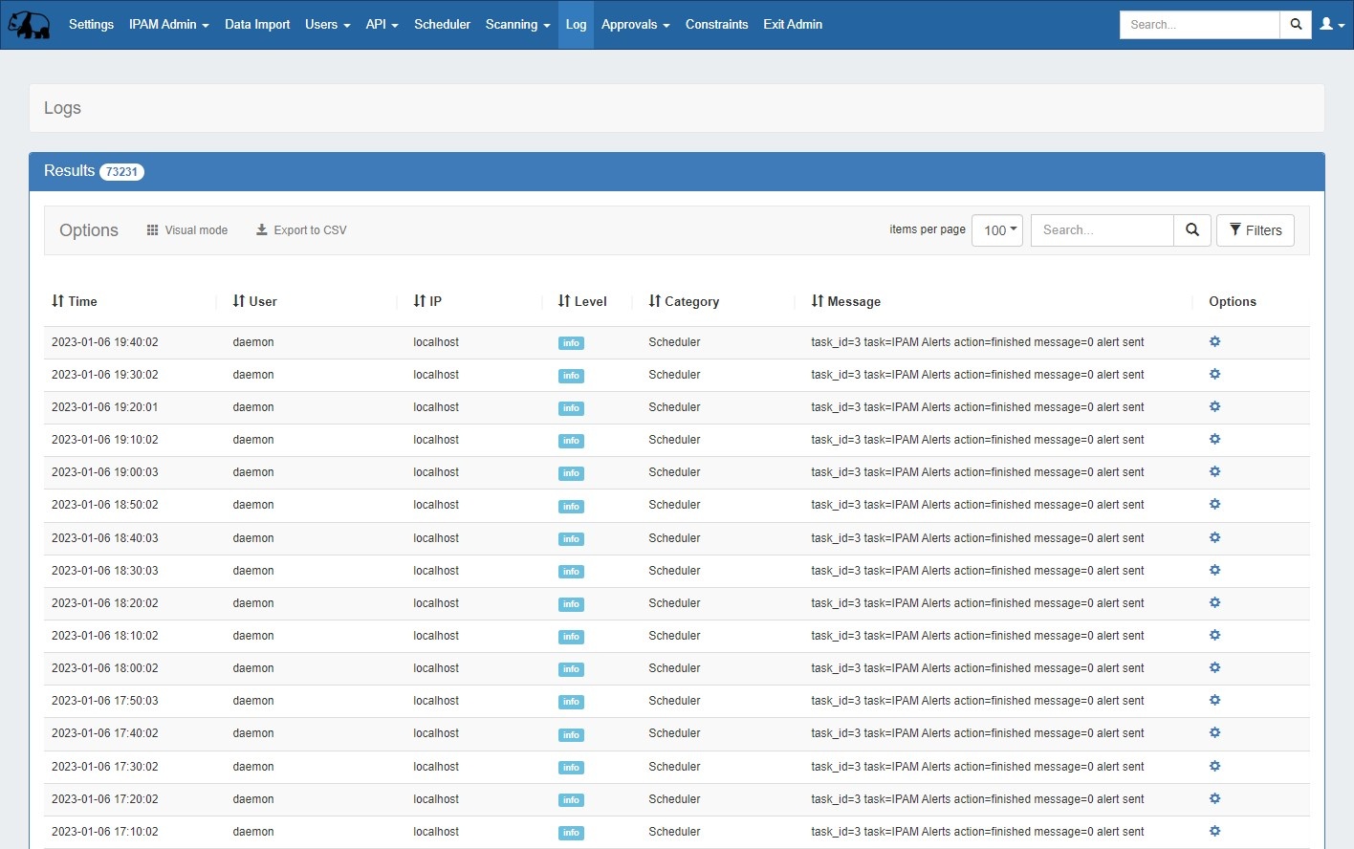
Task: Expand the Scanning menu
Action: [517, 25]
